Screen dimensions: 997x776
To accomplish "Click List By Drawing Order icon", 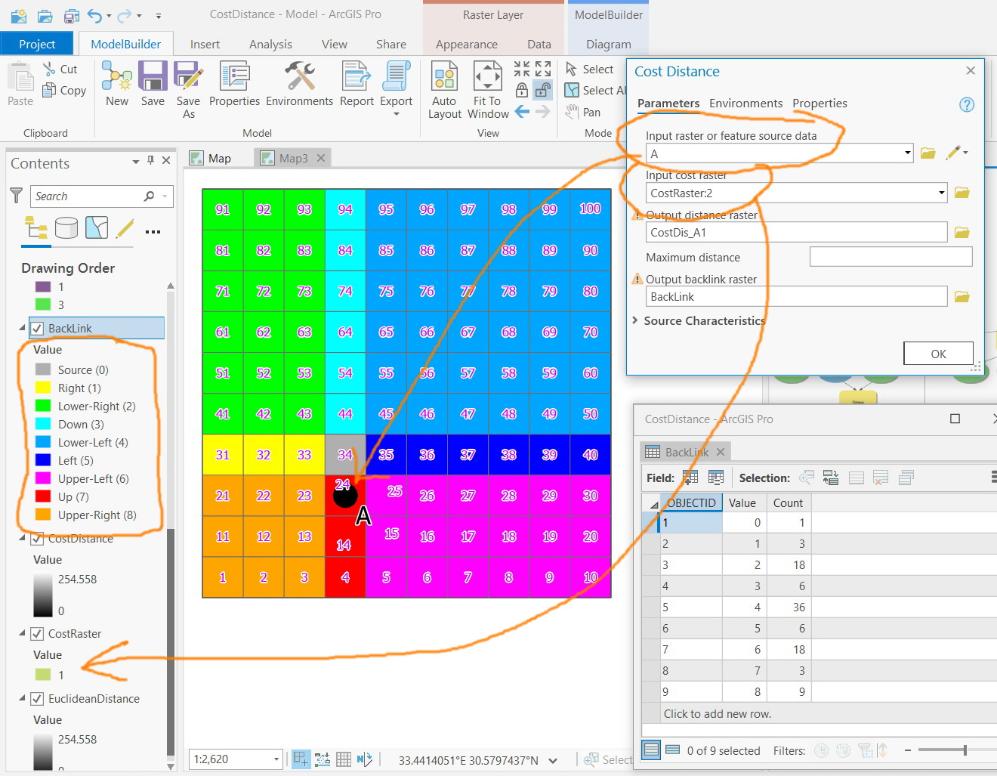I will click(x=36, y=227).
